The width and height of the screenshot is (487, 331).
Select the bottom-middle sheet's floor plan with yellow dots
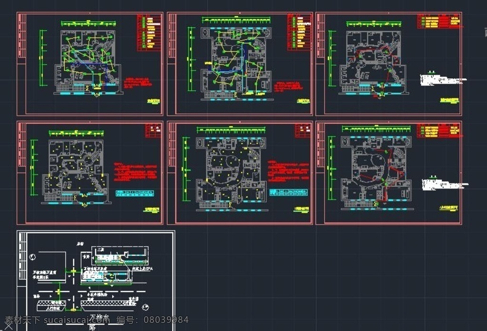[x=232, y=174]
